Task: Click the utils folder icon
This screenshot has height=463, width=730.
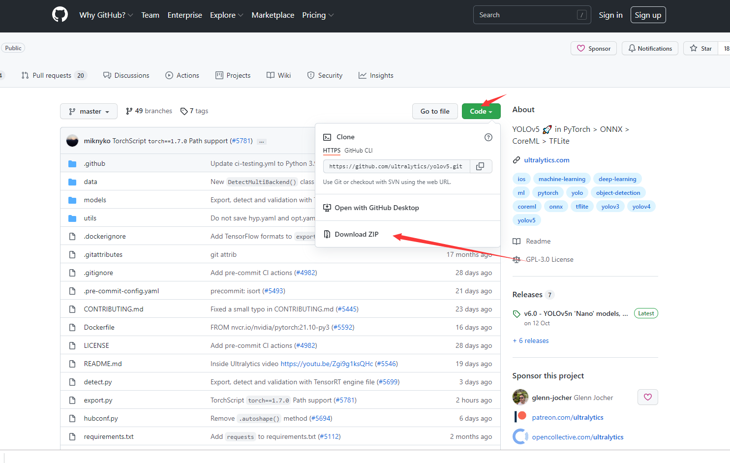Action: (x=72, y=218)
